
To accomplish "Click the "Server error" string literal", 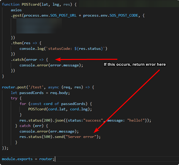I will 81,137.
